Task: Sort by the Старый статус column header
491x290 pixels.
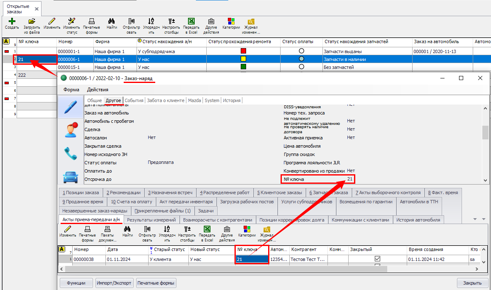Action: 168,249
